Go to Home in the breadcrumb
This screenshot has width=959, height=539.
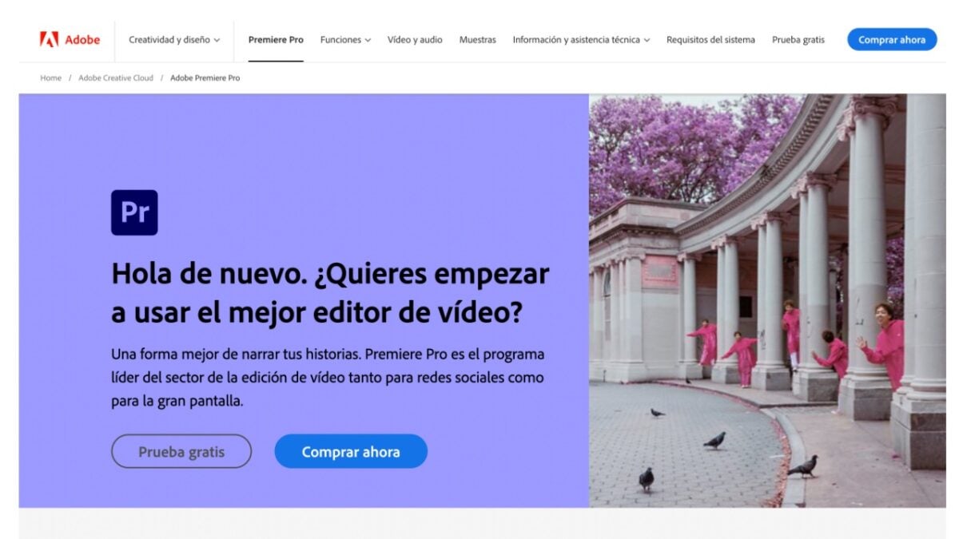(51, 78)
